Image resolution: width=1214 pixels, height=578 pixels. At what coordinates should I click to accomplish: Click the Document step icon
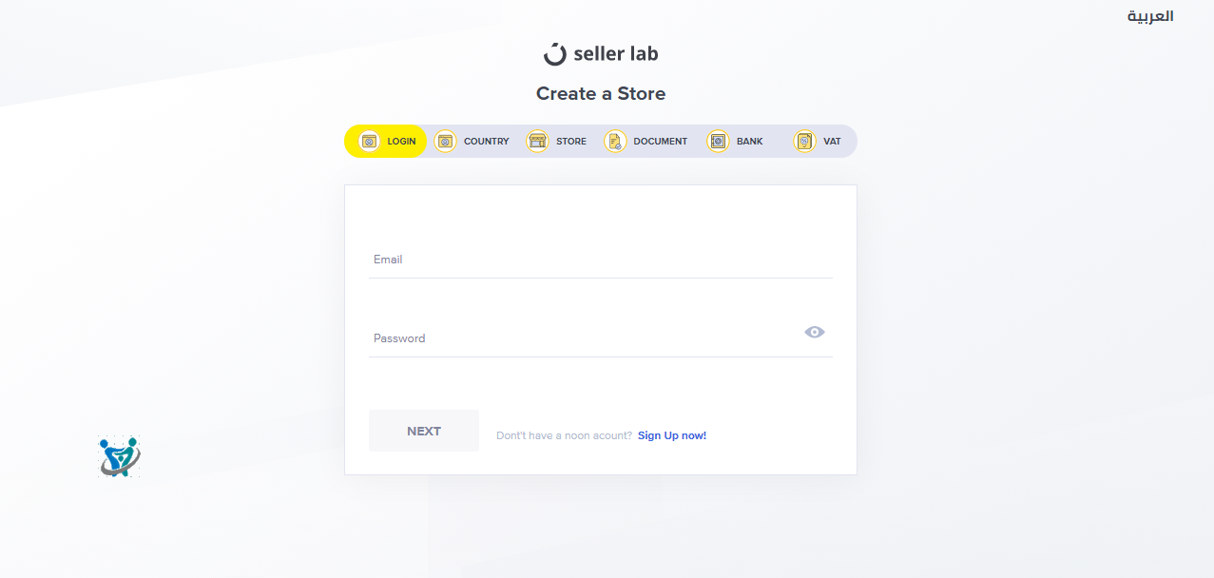615,142
